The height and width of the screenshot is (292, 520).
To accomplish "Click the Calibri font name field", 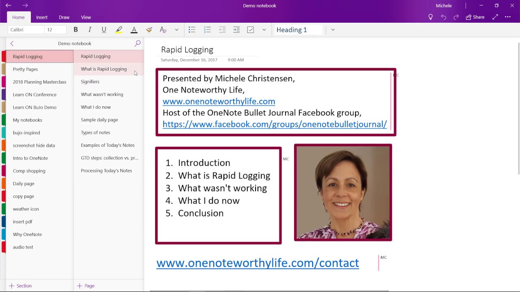I will pos(26,30).
